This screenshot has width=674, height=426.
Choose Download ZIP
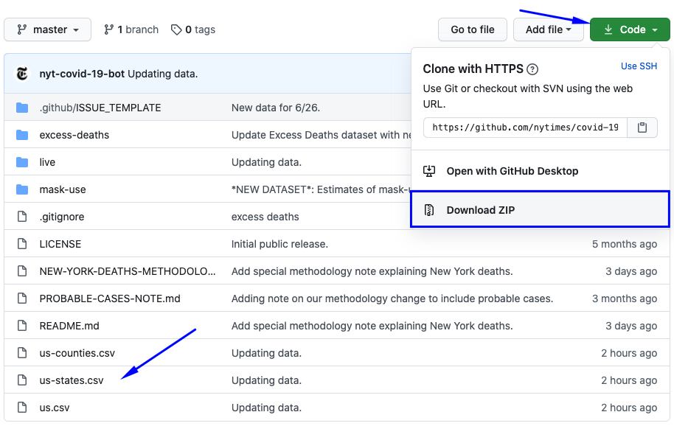[x=541, y=209]
